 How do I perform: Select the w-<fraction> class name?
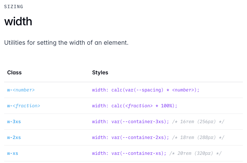24,106
